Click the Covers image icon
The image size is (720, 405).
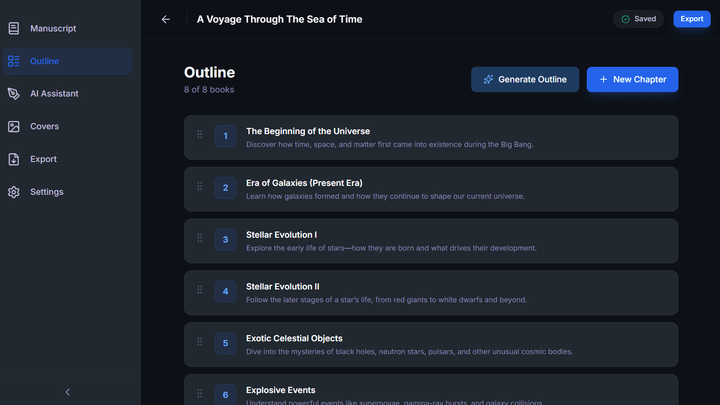14,126
